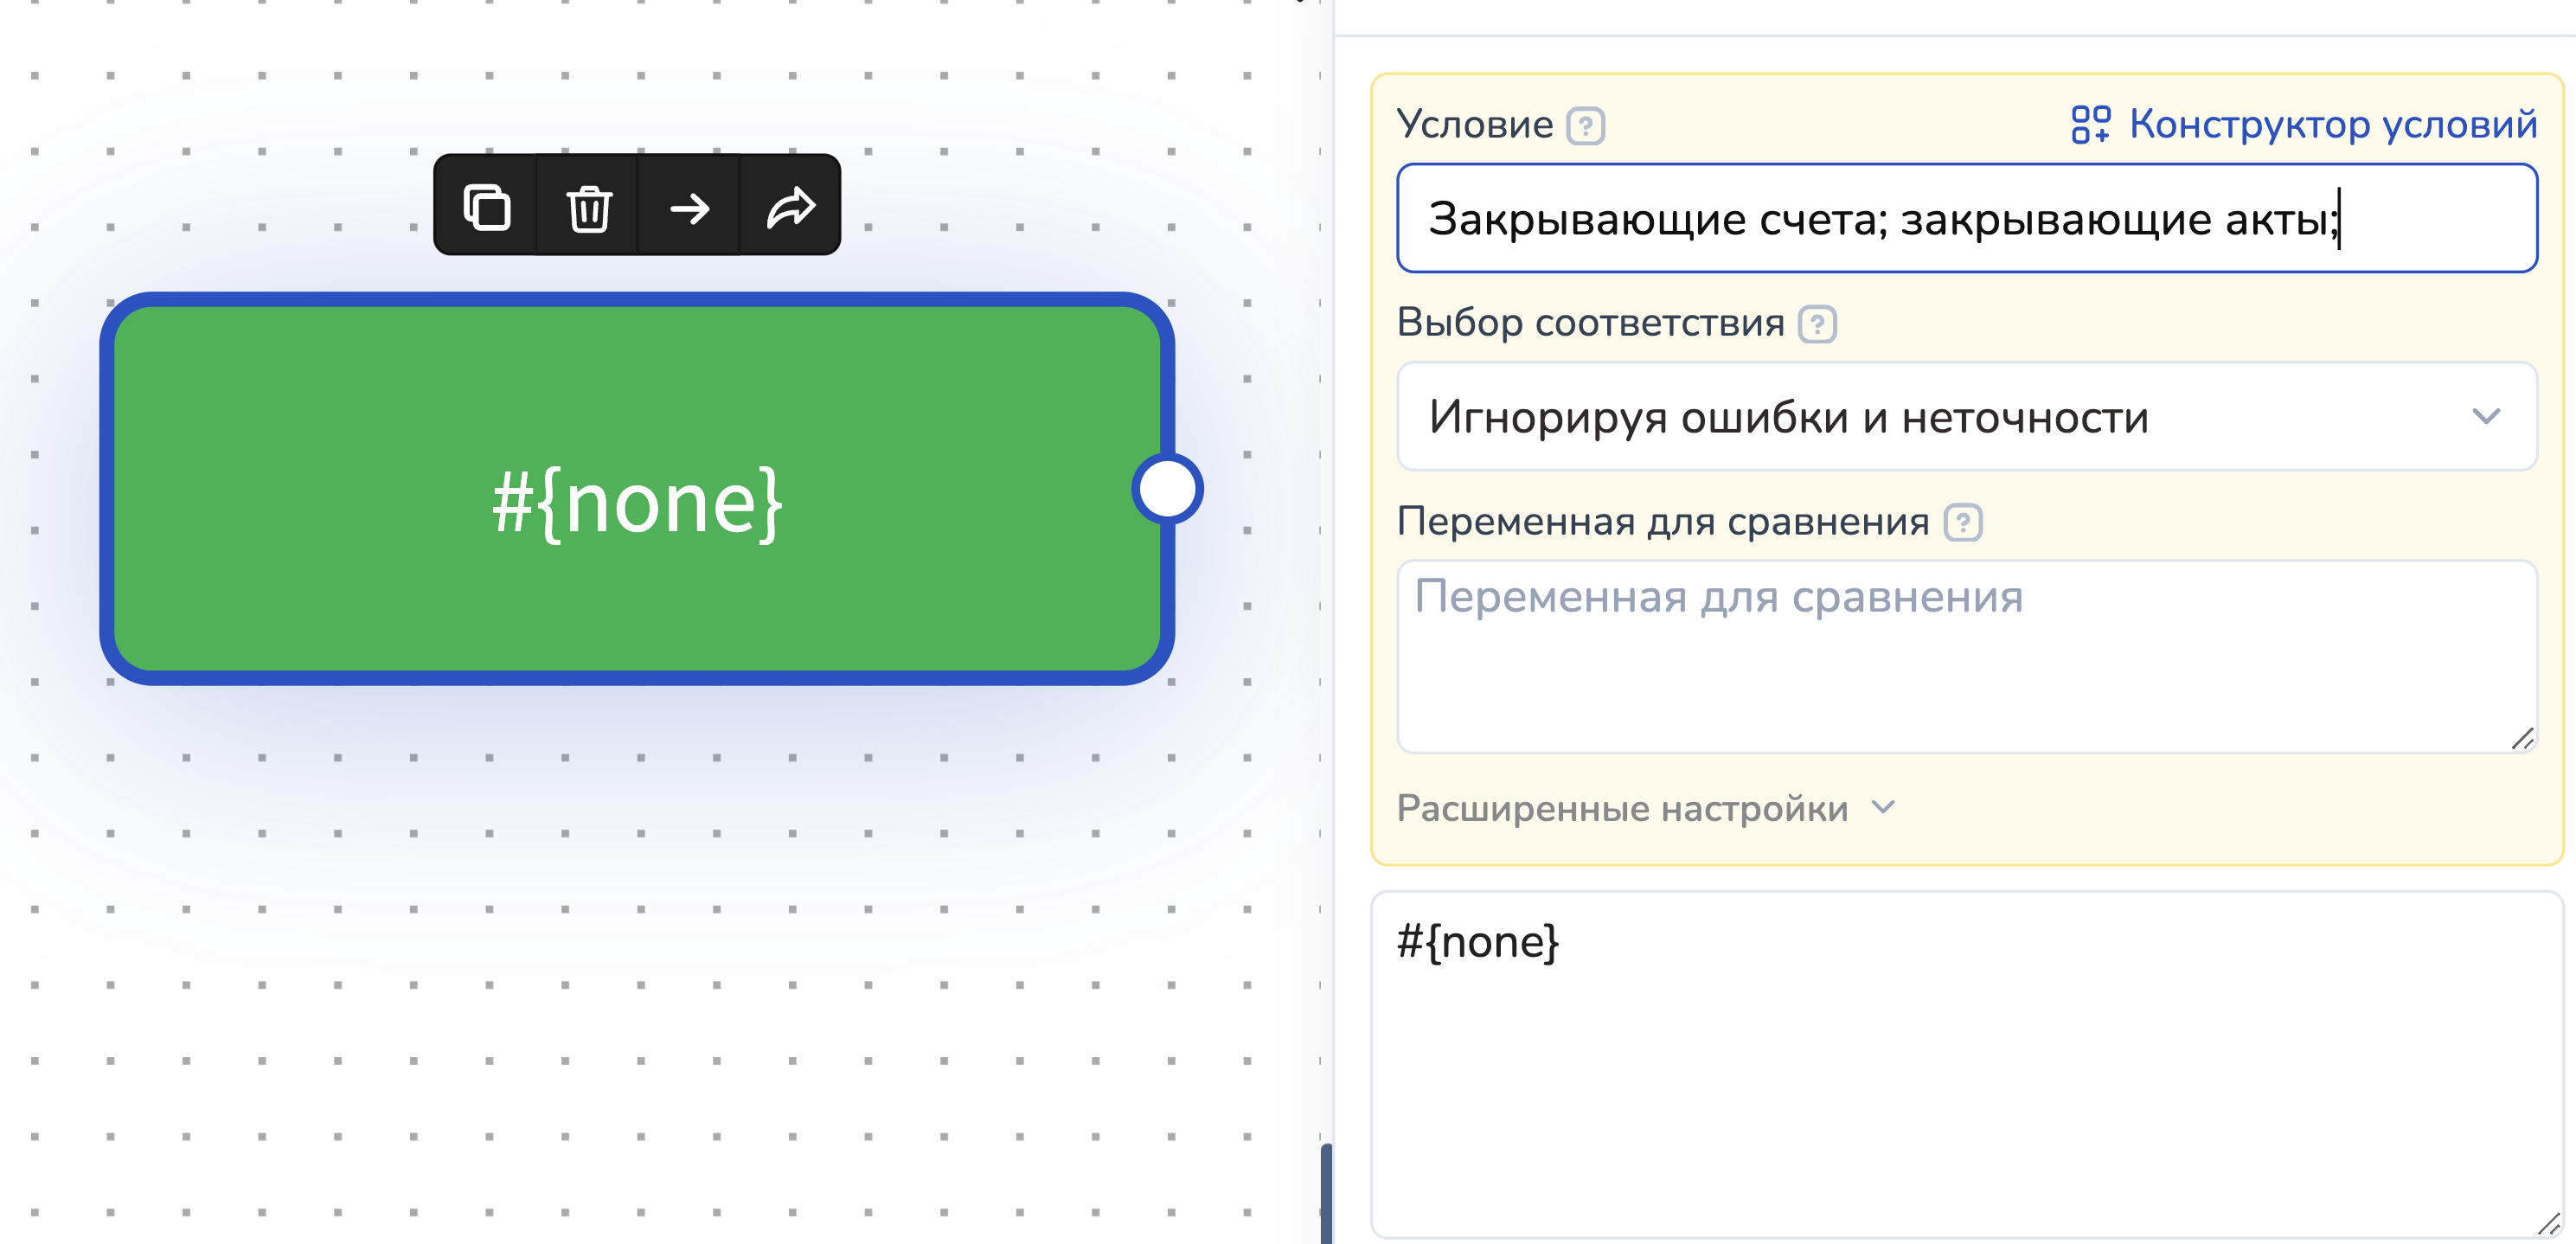Screen dimensions: 2576x1244
Task: Click the #{none} response text area
Action: [1966, 1065]
